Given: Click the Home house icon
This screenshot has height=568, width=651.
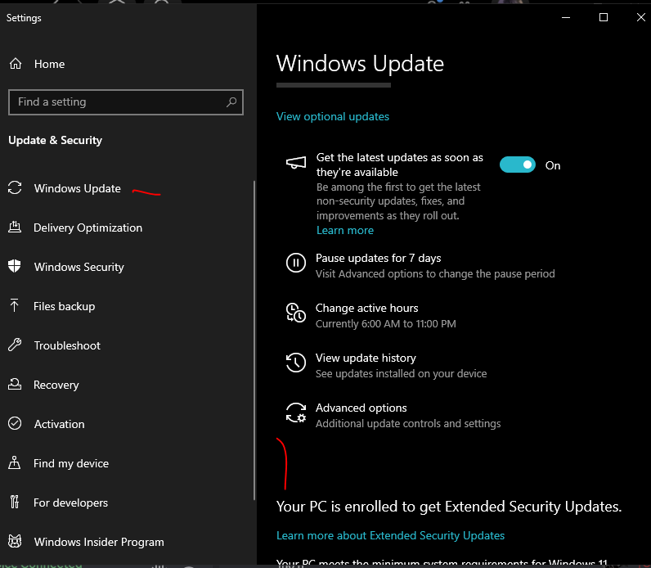Looking at the screenshot, I should (16, 64).
